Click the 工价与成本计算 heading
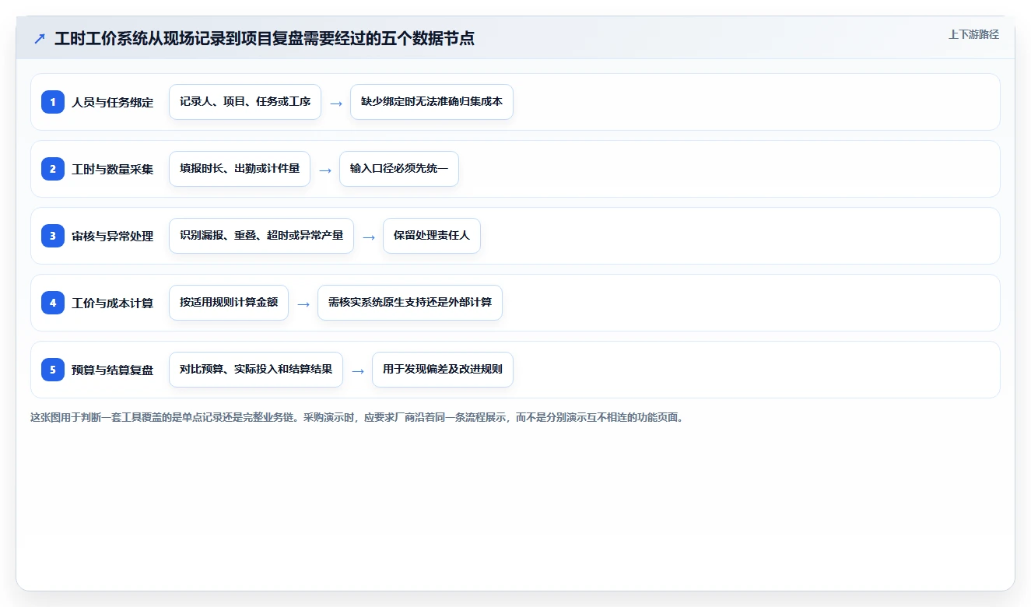The height and width of the screenshot is (607, 1031). [113, 303]
